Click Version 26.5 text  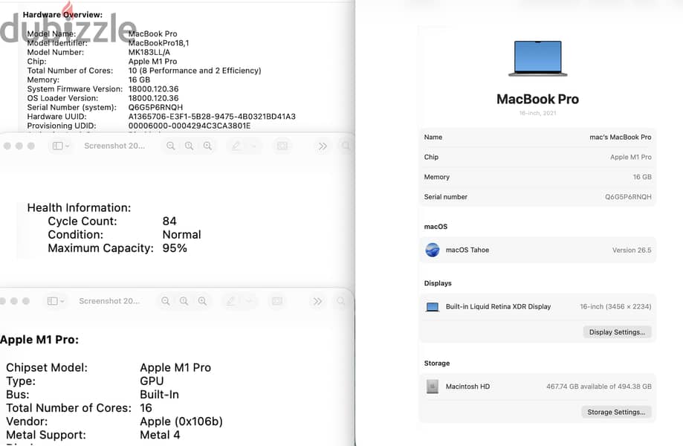tap(632, 250)
